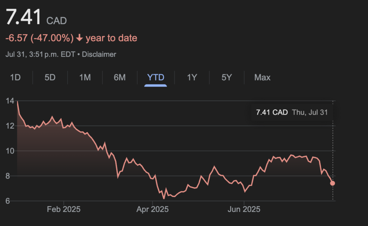This screenshot has width=368, height=226.
Task: Click the year to date label
Action: 111,38
